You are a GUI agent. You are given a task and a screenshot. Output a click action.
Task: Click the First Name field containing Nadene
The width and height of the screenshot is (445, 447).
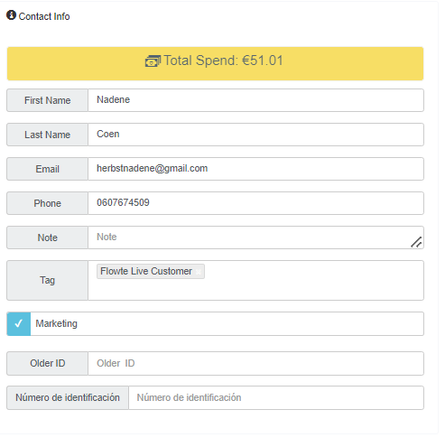click(x=255, y=100)
